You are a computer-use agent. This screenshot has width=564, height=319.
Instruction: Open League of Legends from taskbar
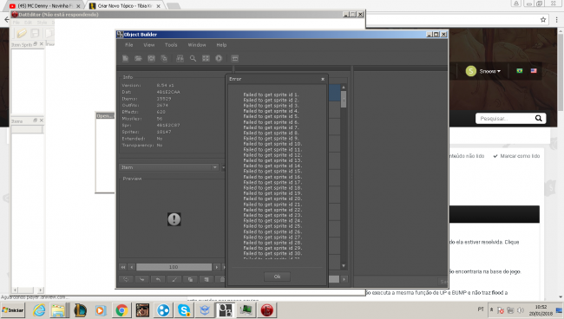coord(80,310)
